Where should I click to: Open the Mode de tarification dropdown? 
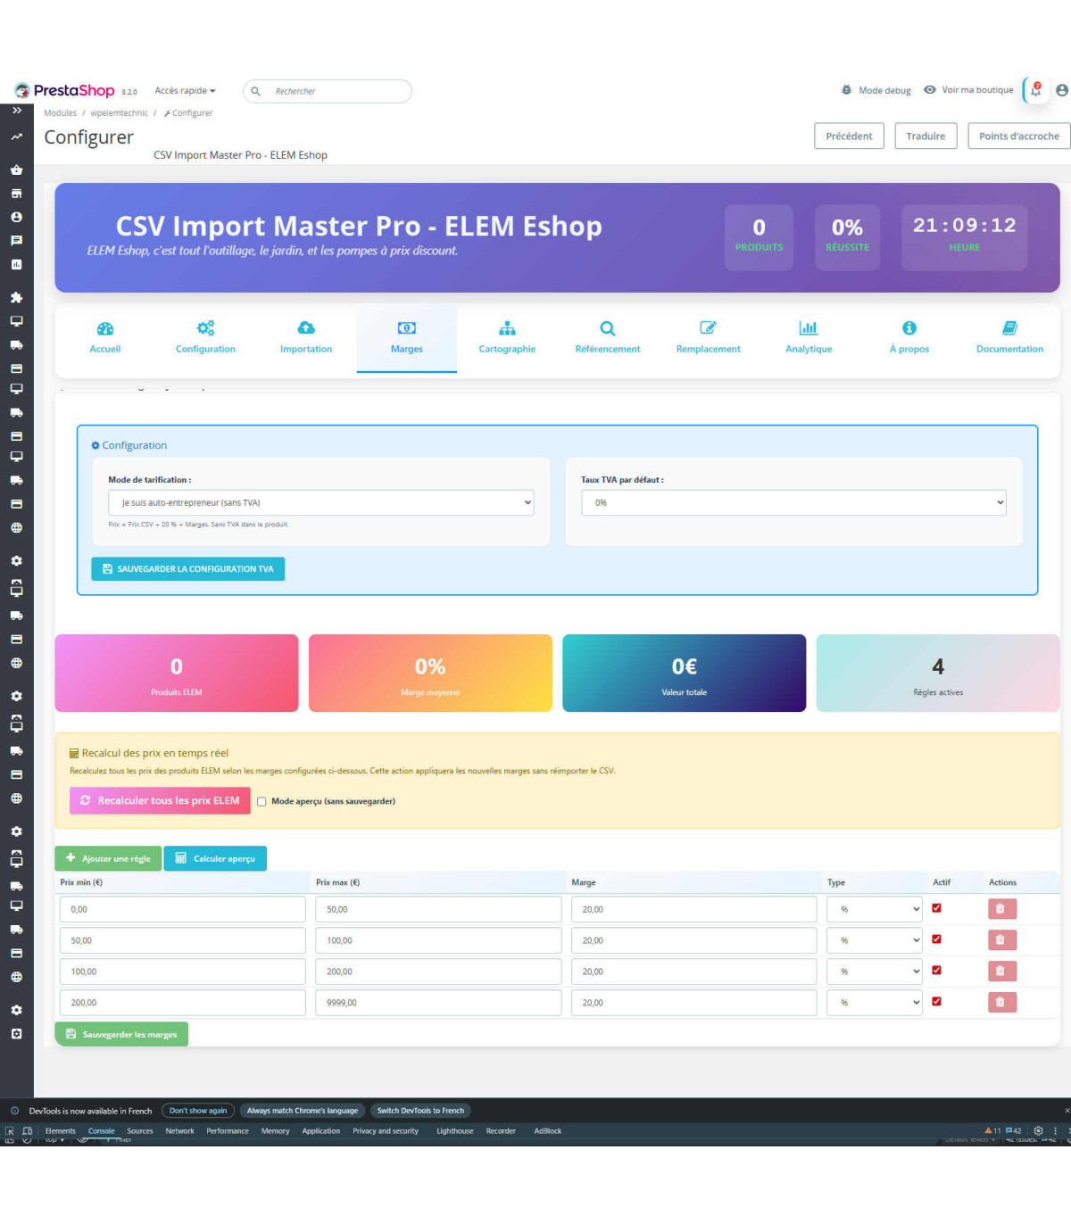click(x=321, y=503)
